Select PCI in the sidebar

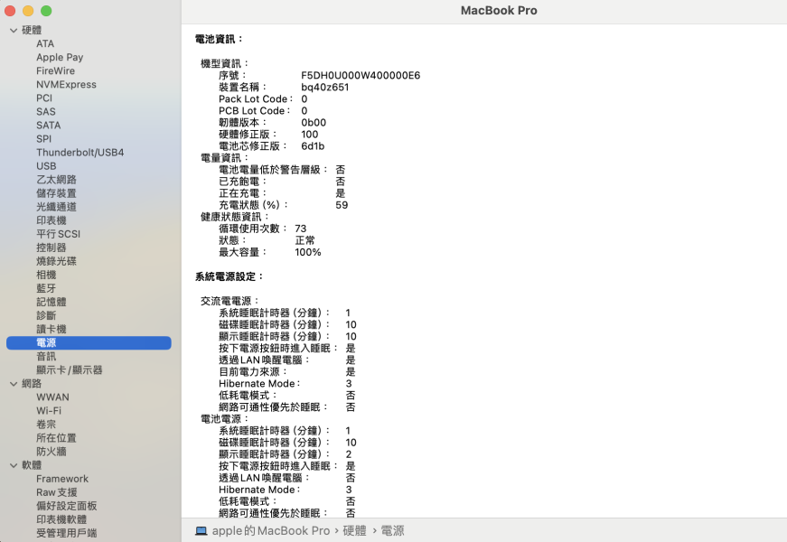click(x=44, y=98)
